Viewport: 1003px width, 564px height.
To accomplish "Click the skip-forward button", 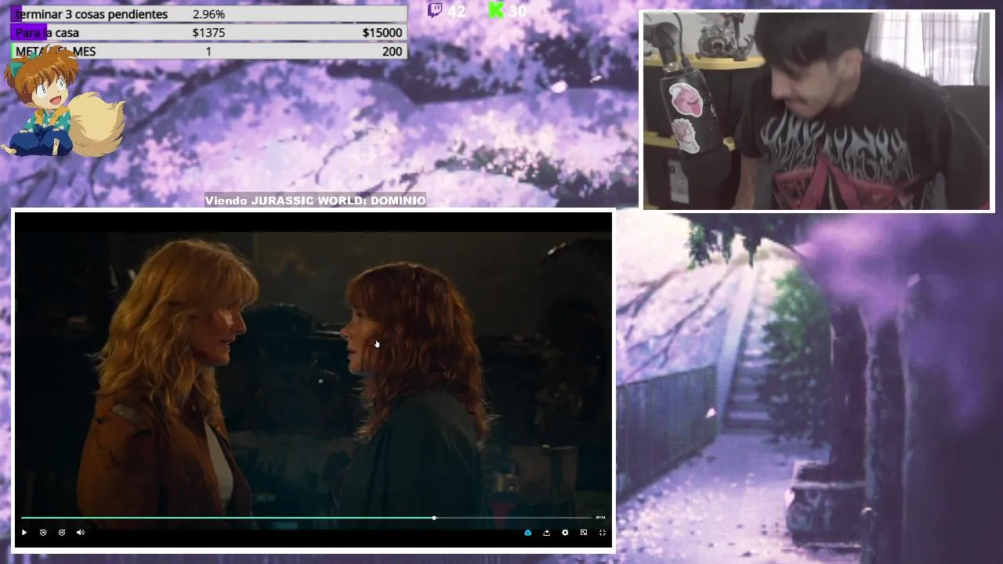I will pyautogui.click(x=62, y=533).
